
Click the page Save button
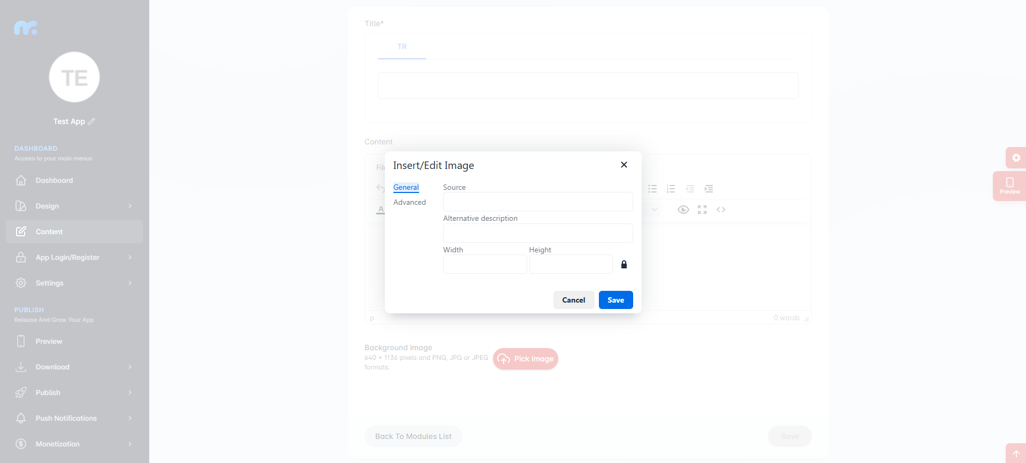[x=790, y=436]
